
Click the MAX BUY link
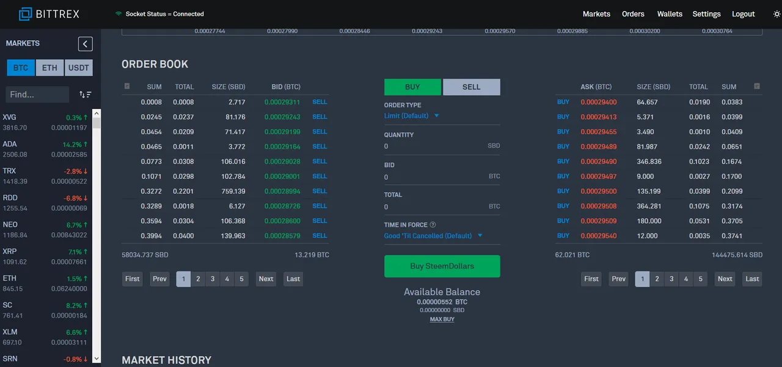pos(442,319)
